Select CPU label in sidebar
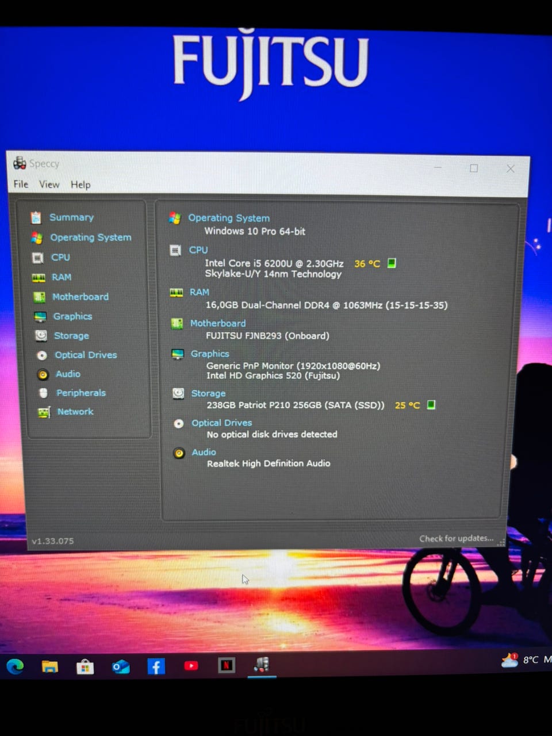This screenshot has height=736, width=552. pos(60,258)
